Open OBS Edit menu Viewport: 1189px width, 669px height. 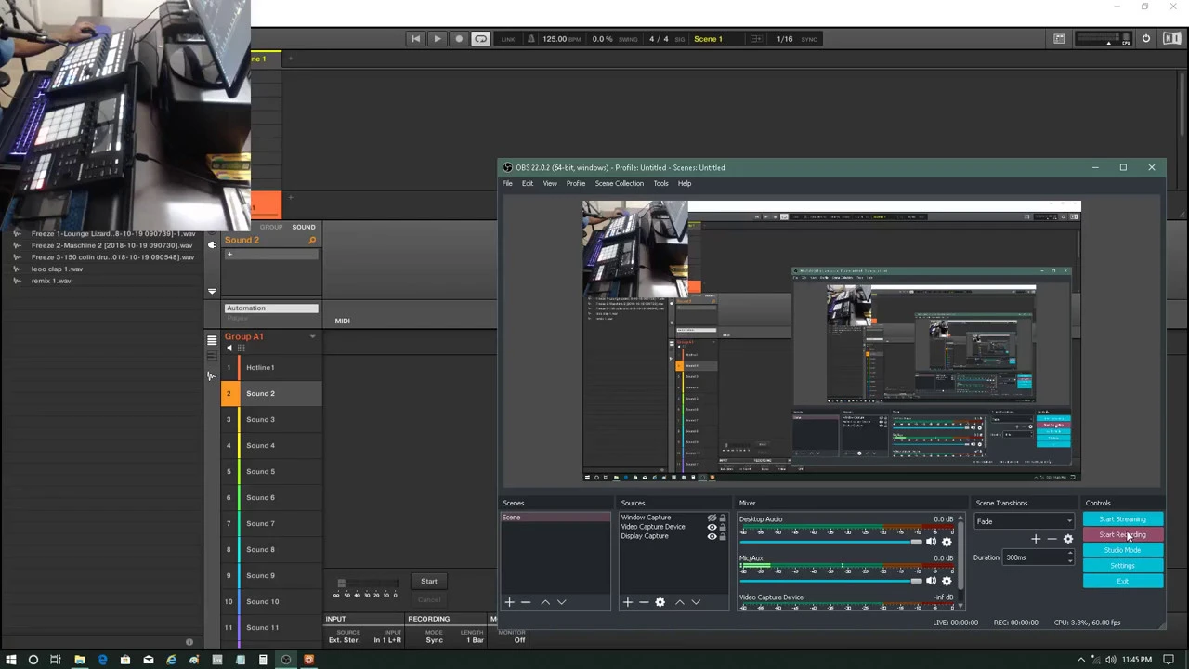528,184
